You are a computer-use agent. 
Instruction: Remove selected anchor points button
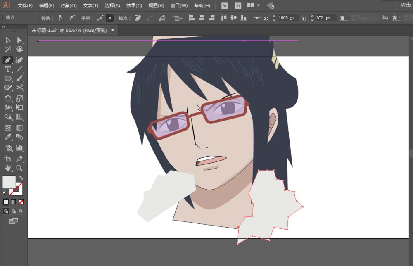[x=138, y=18]
